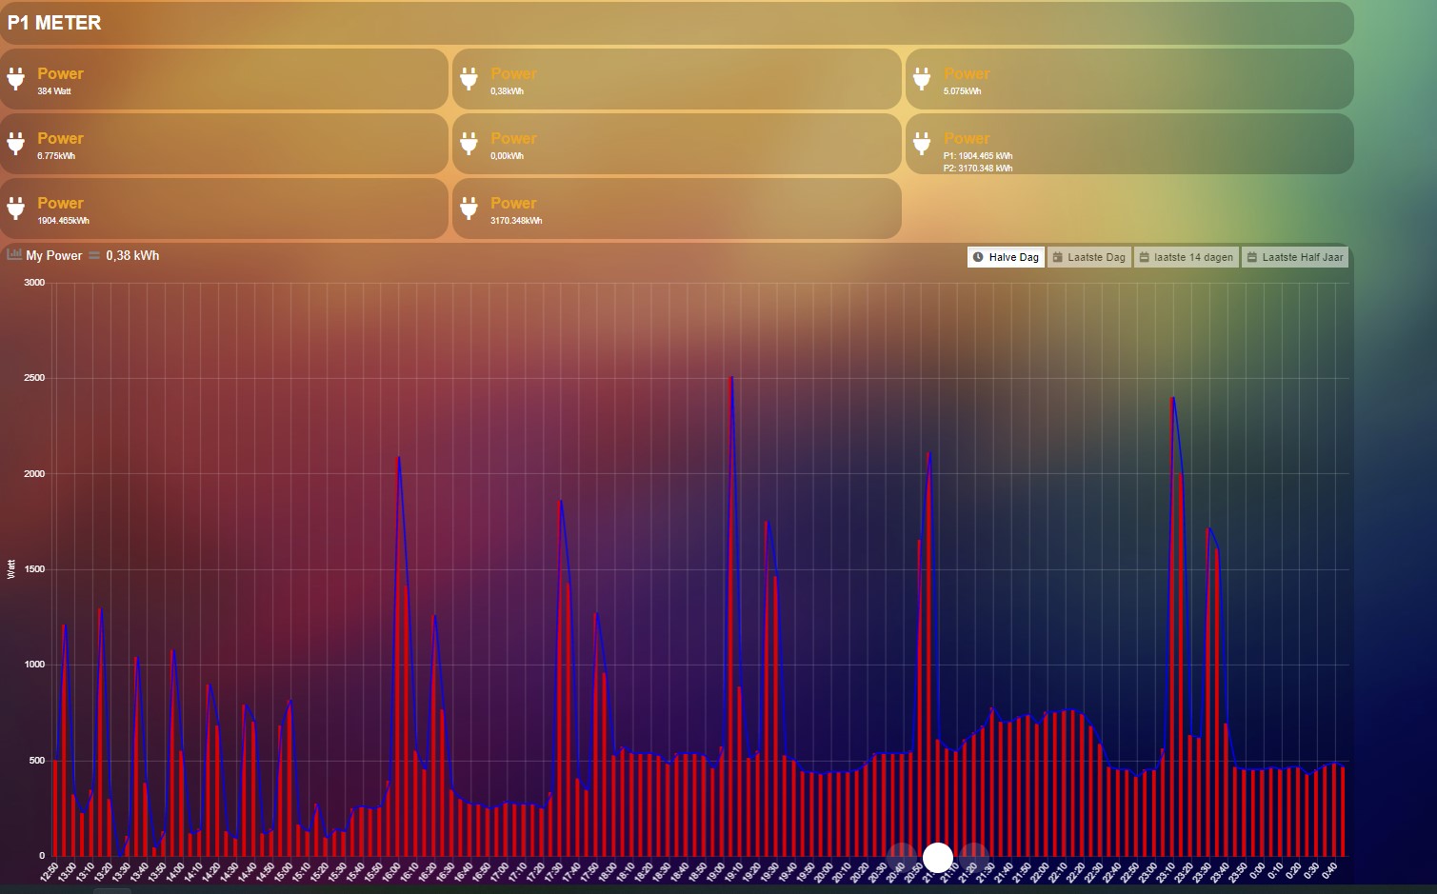The height and width of the screenshot is (894, 1437).
Task: Click the Watt y-axis title
Action: (x=11, y=569)
